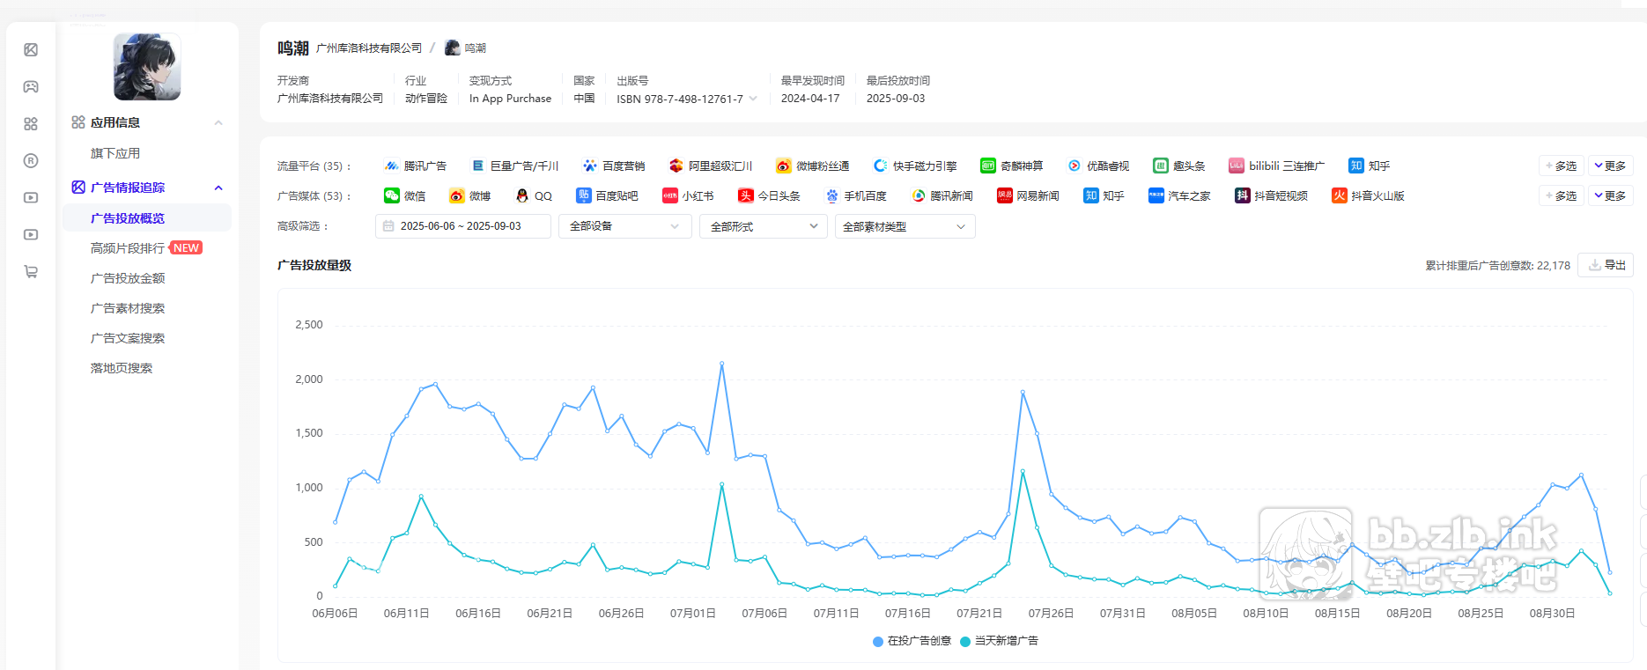This screenshot has height=670, width=1647.
Task: Click the game controller icon in left rail
Action: (31, 87)
